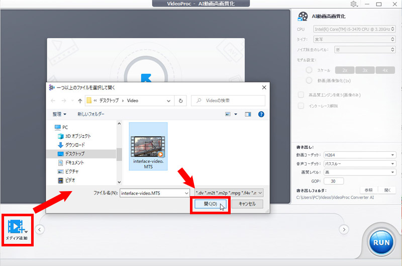This screenshot has height=266, width=402.
Task: Click the キャンセル button
Action: 247,204
